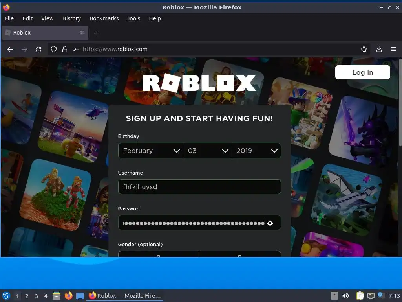Open the View menu
Screen dimensions: 402x302
point(47,18)
